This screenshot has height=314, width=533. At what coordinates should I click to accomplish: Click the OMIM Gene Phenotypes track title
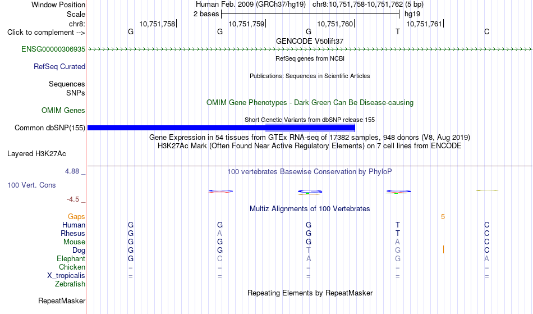click(310, 103)
